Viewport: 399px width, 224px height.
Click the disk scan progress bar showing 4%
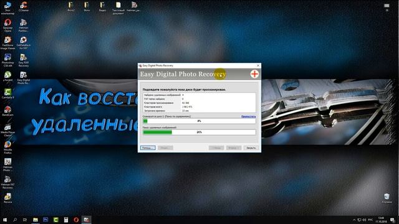coord(199,121)
